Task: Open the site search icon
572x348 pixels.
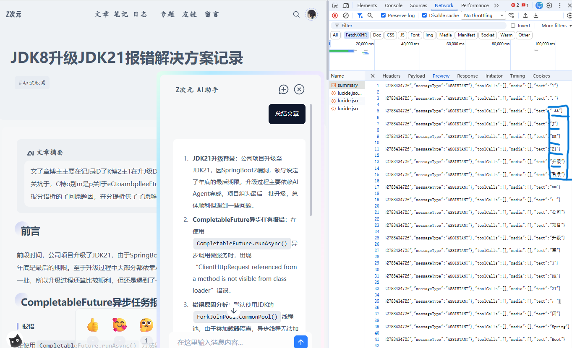Action: point(296,14)
